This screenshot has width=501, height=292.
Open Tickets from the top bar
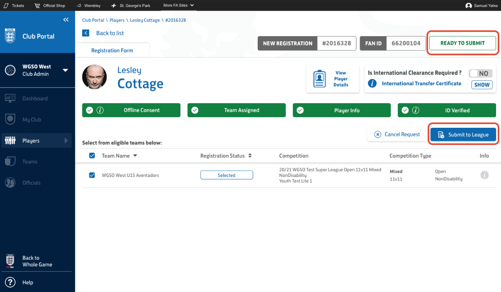14,6
